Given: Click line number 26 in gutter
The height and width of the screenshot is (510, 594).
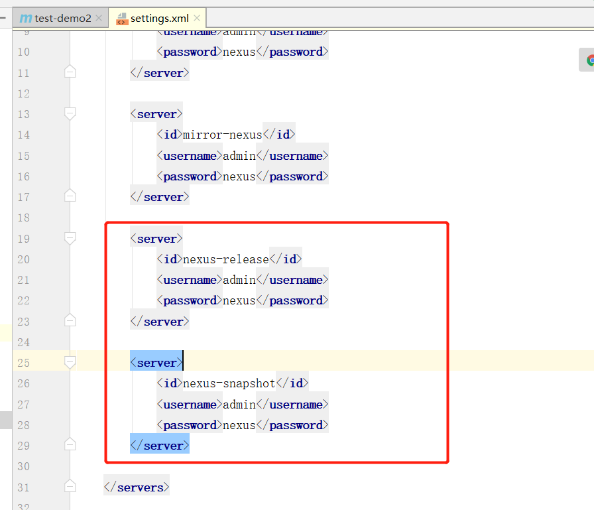Looking at the screenshot, I should pos(23,383).
